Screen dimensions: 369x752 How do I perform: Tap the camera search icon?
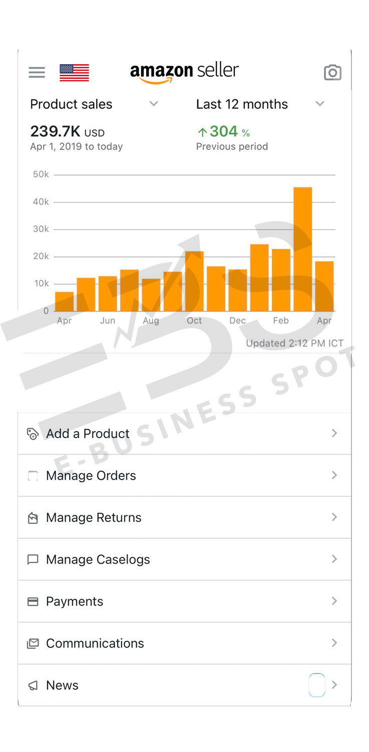tap(332, 73)
